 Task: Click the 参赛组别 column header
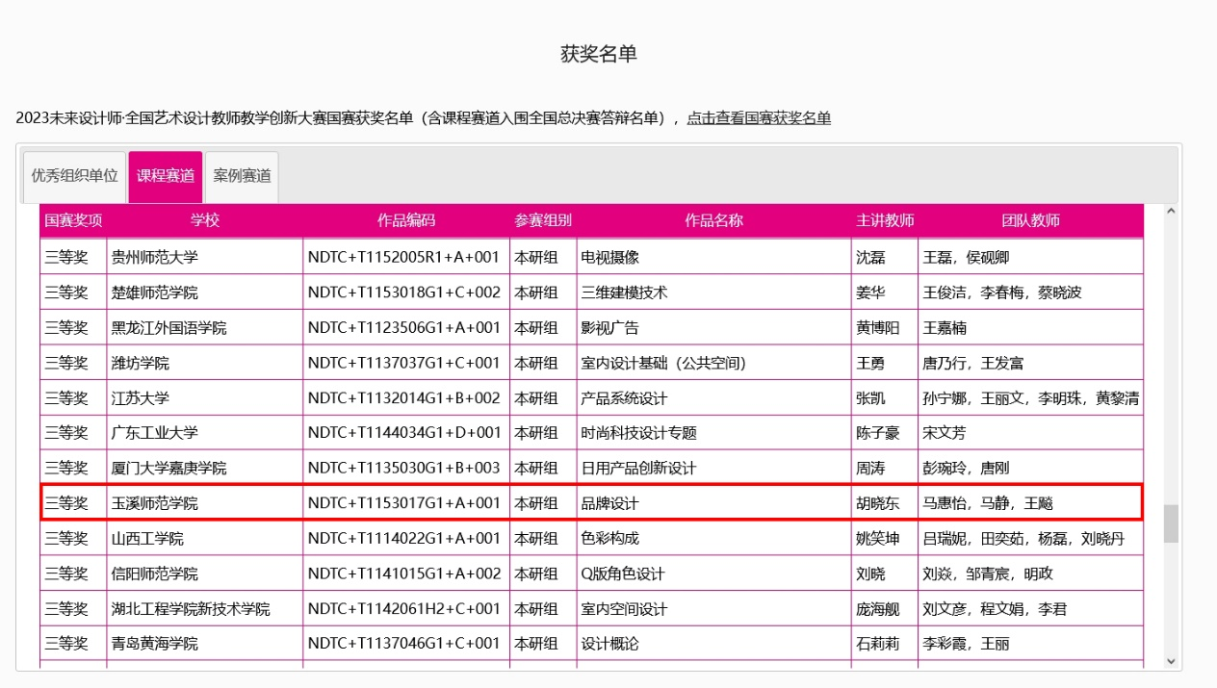click(542, 220)
